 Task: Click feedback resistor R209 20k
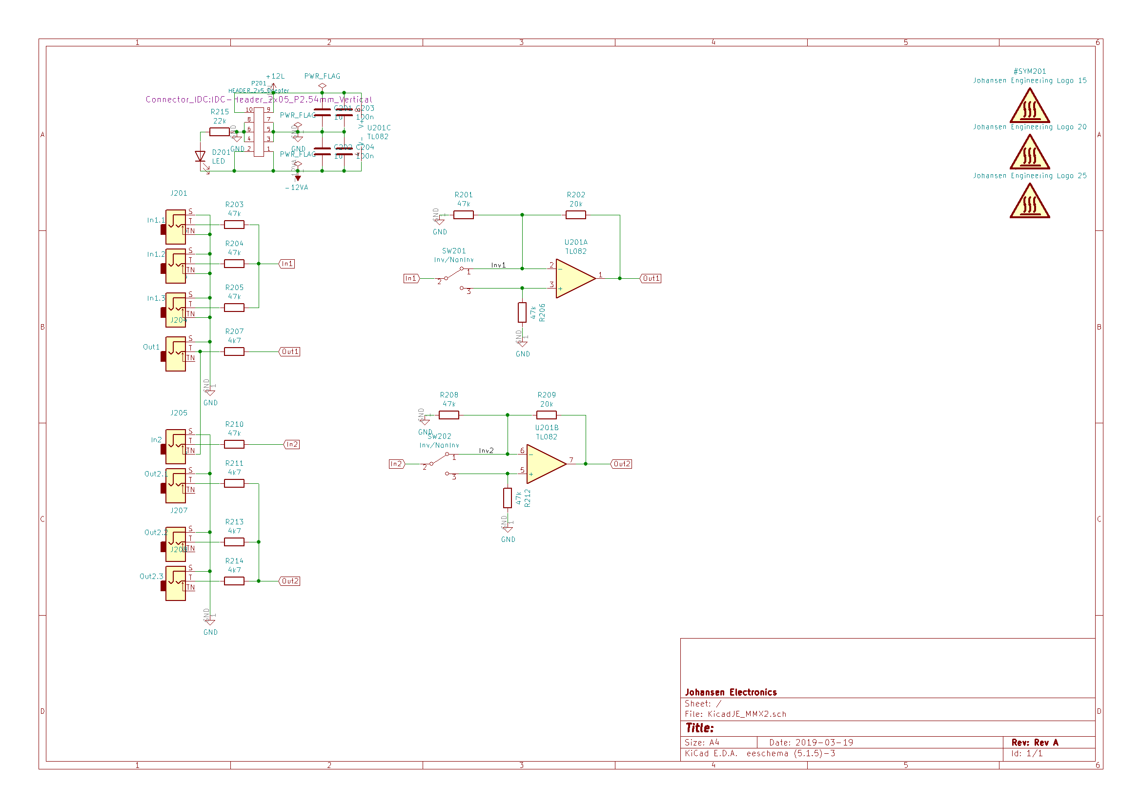(546, 415)
